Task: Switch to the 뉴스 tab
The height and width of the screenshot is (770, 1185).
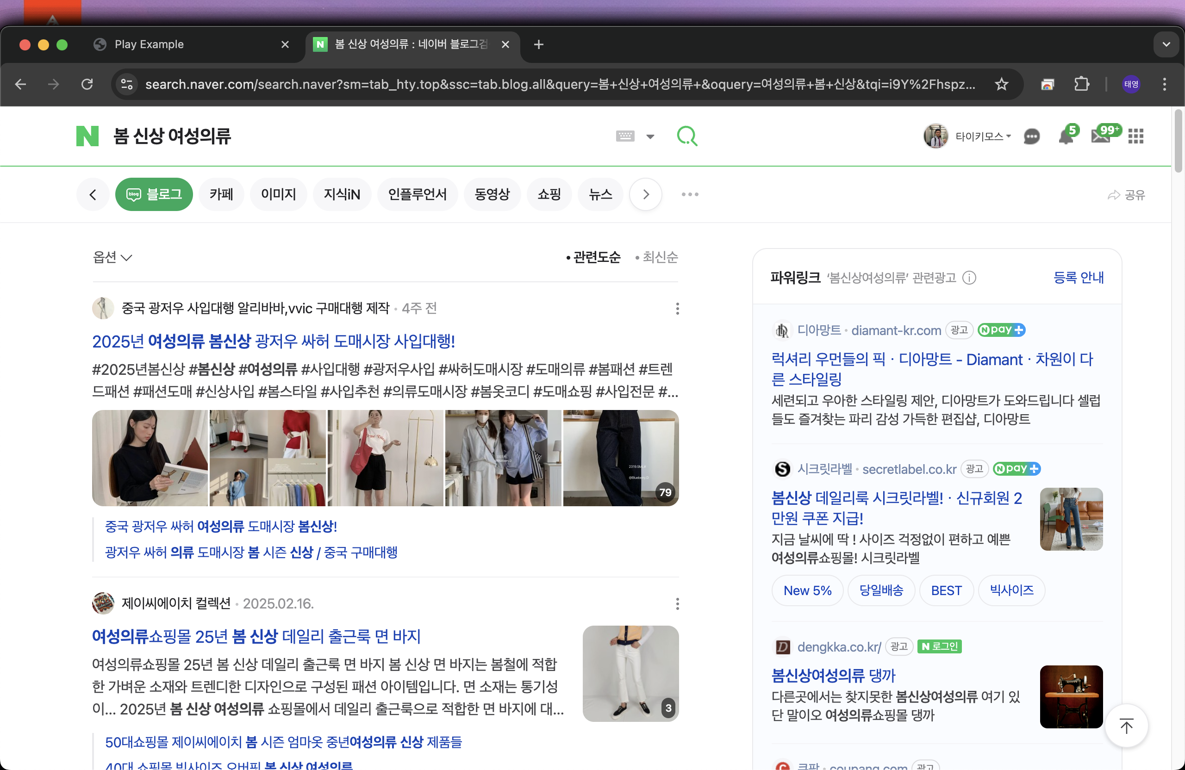Action: click(x=600, y=194)
